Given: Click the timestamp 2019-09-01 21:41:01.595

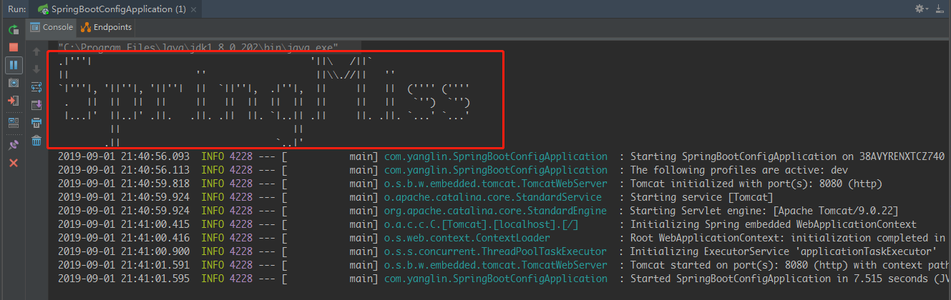Looking at the screenshot, I should point(124,279).
